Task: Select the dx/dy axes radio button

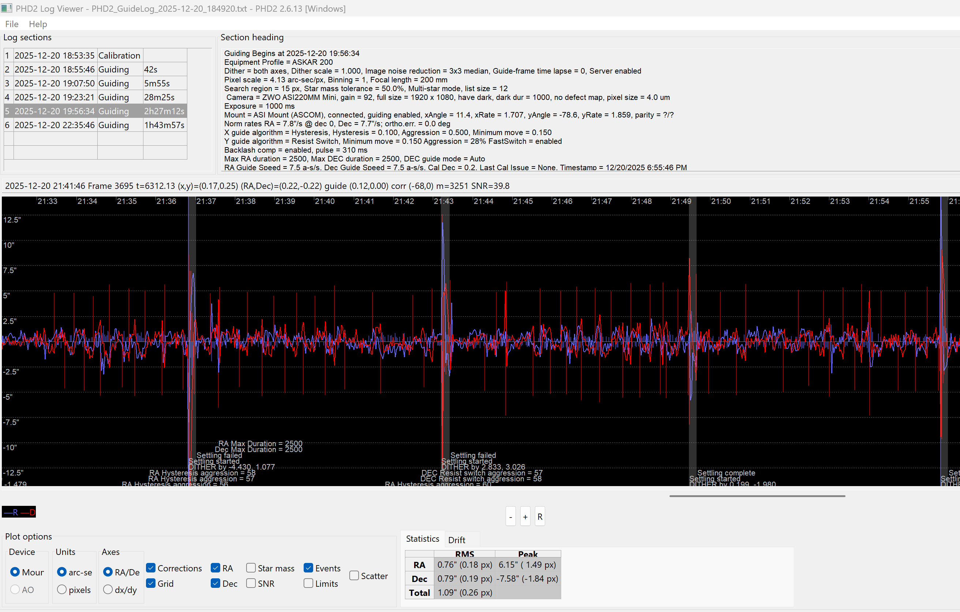Action: click(x=108, y=589)
